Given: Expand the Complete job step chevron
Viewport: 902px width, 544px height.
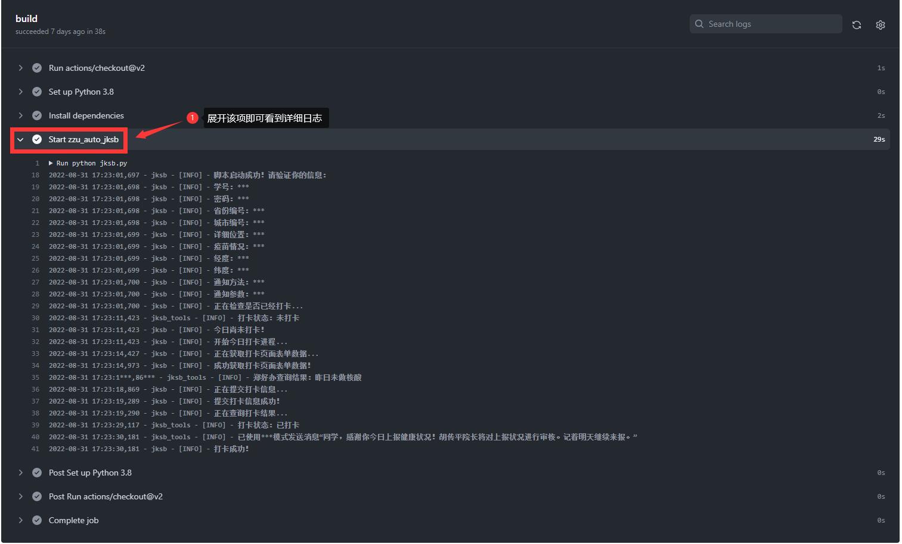Looking at the screenshot, I should (21, 520).
